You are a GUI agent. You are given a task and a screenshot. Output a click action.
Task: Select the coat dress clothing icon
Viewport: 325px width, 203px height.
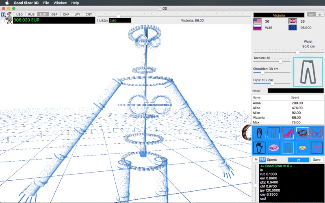pos(259,133)
